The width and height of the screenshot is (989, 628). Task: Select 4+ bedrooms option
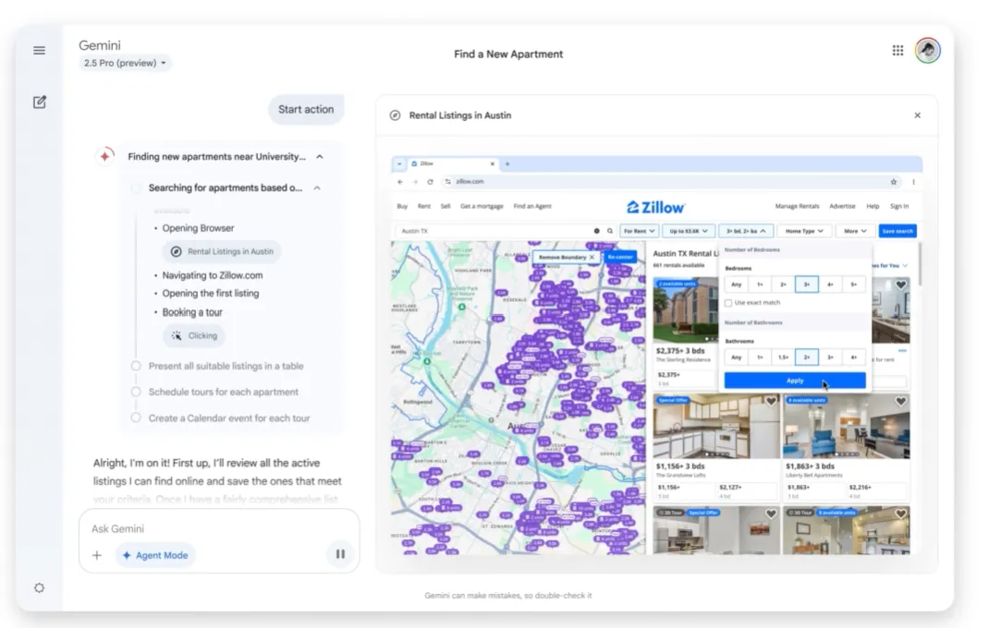click(830, 284)
